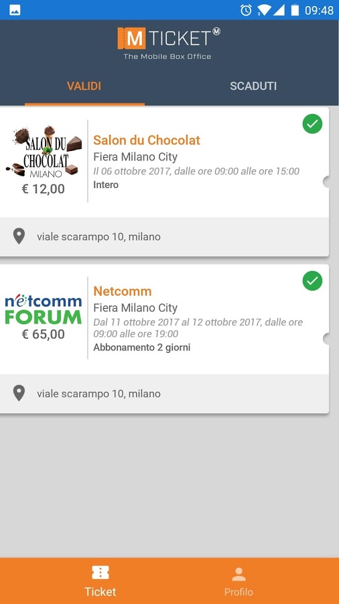
Task: Select the VALIDI tab
Action: click(84, 86)
